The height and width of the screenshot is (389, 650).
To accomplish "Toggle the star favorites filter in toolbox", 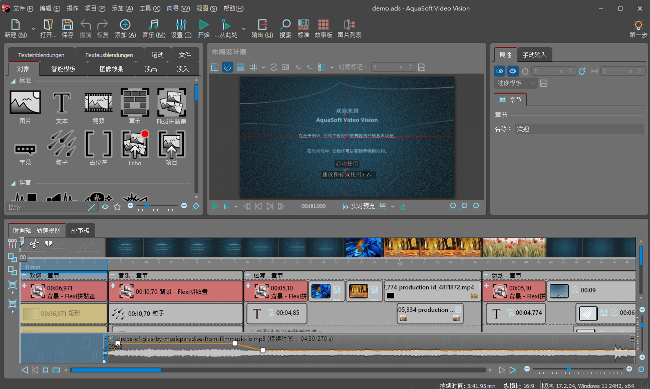I will point(117,206).
